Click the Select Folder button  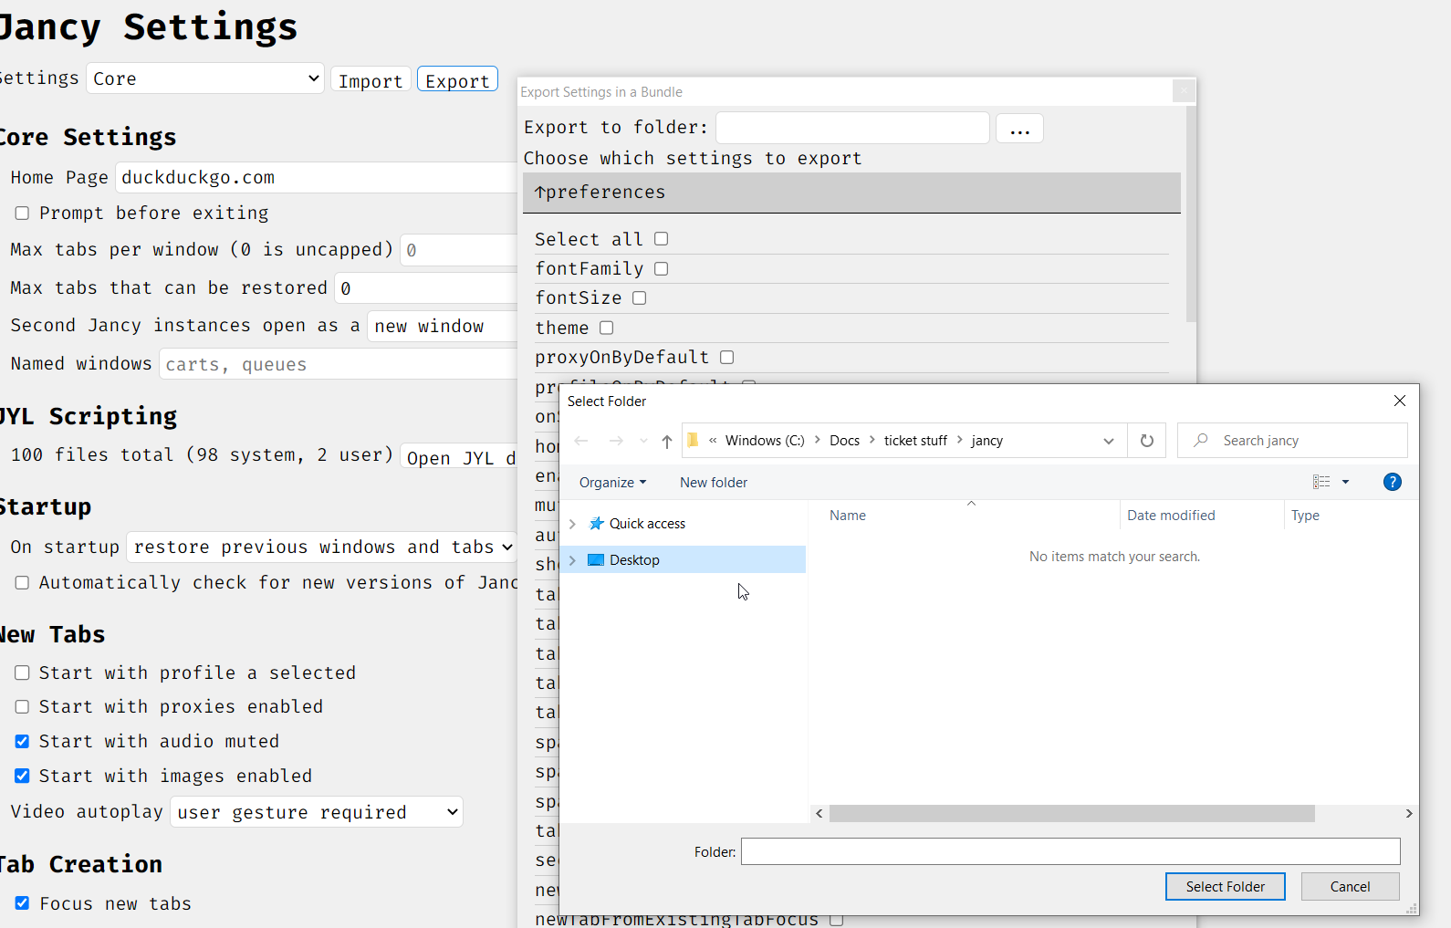pos(1225,886)
